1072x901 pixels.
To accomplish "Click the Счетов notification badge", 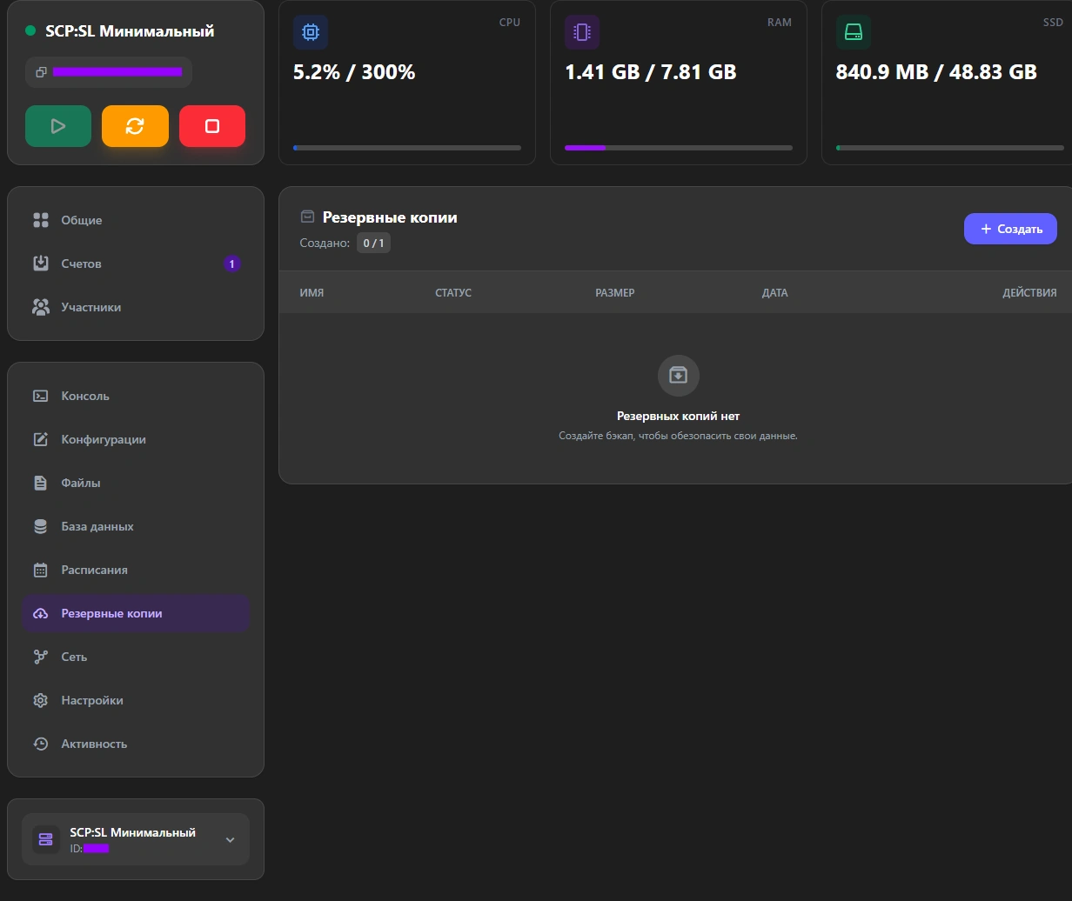I will tap(232, 264).
